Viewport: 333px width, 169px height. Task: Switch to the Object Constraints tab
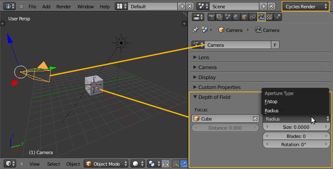point(253,17)
